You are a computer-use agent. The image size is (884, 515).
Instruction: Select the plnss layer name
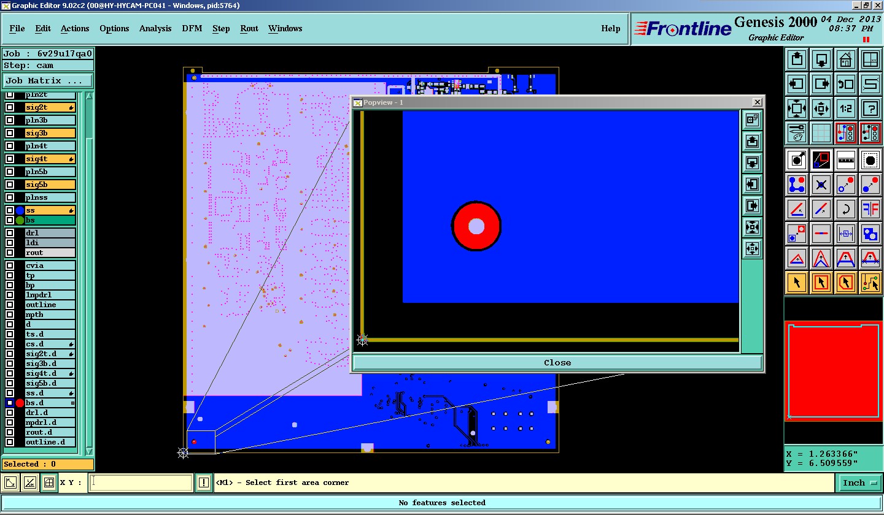pyautogui.click(x=50, y=197)
